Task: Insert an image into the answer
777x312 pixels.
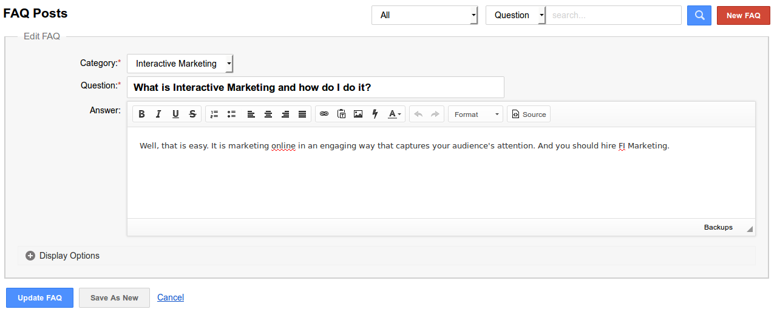Action: click(358, 114)
